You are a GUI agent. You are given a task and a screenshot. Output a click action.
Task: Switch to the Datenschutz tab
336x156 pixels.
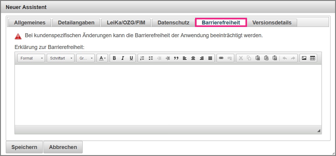[173, 23]
